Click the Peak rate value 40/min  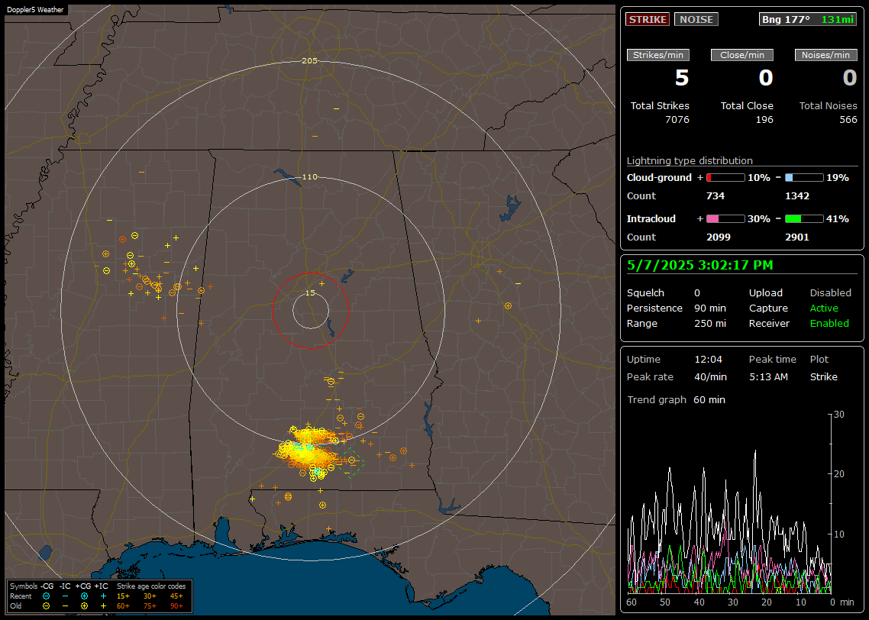point(710,376)
